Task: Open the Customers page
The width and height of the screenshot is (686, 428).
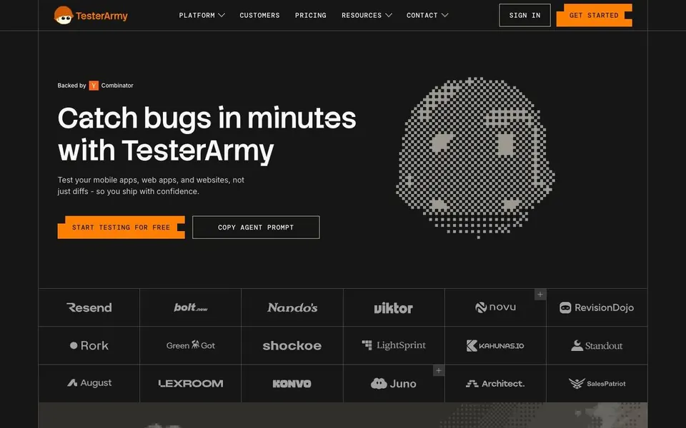Action: tap(259, 15)
